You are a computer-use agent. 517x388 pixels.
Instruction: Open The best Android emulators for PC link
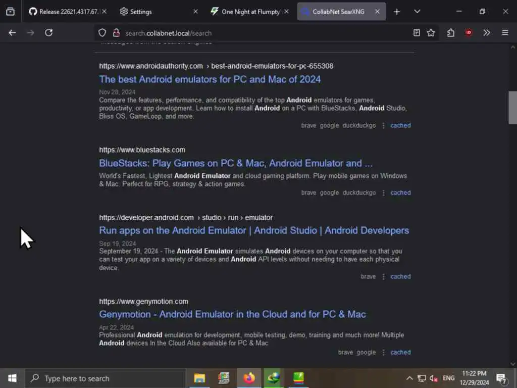tap(210, 79)
